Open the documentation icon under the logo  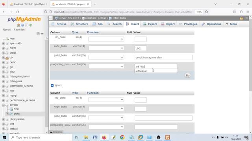pyautogui.click(x=26, y=25)
